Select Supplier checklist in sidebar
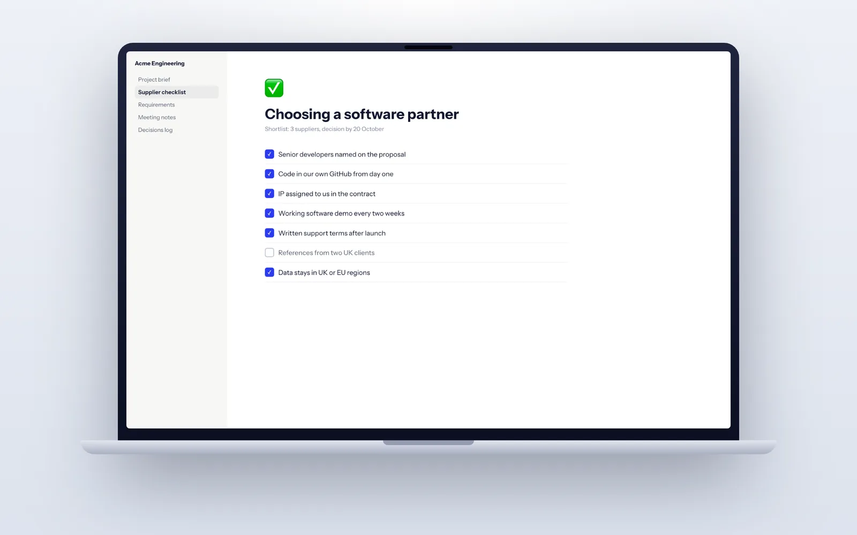857x535 pixels. click(177, 92)
